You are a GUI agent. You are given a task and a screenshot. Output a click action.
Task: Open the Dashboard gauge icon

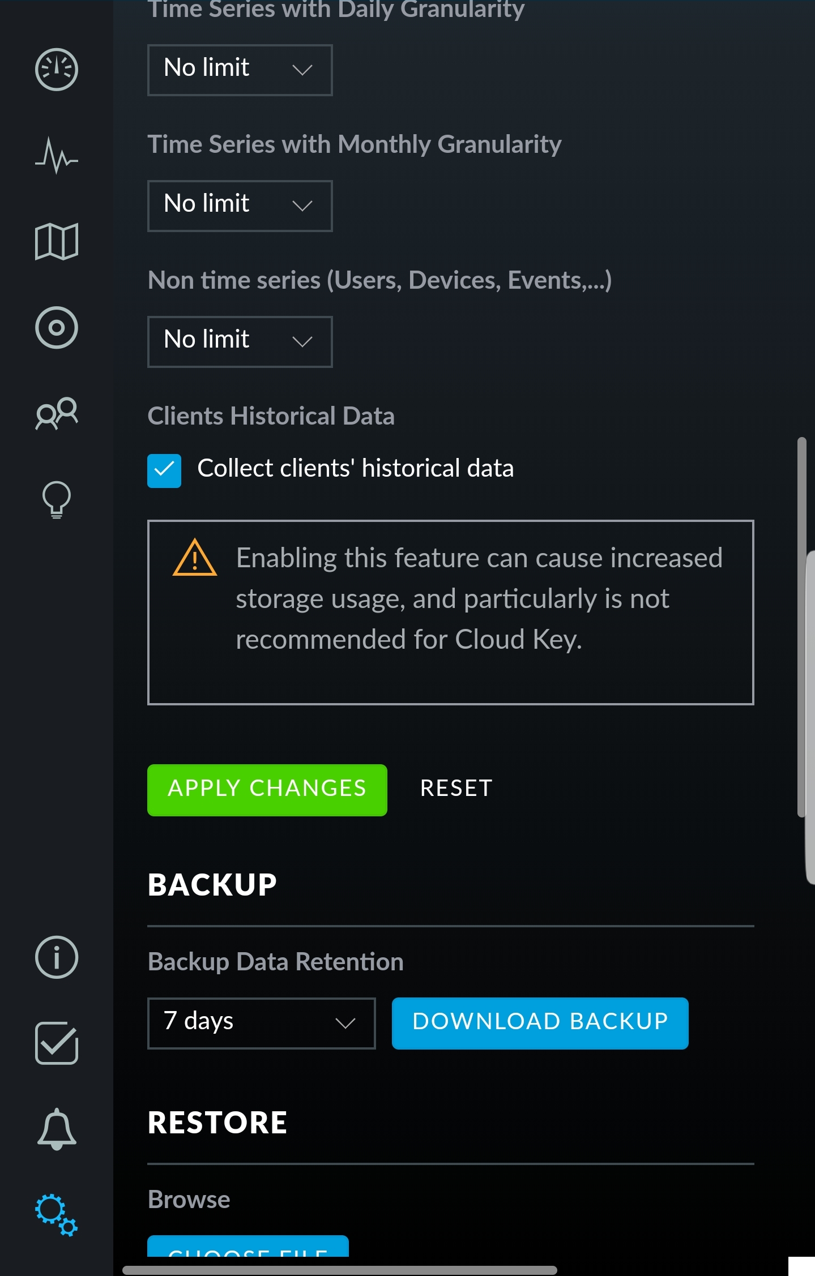(x=57, y=70)
